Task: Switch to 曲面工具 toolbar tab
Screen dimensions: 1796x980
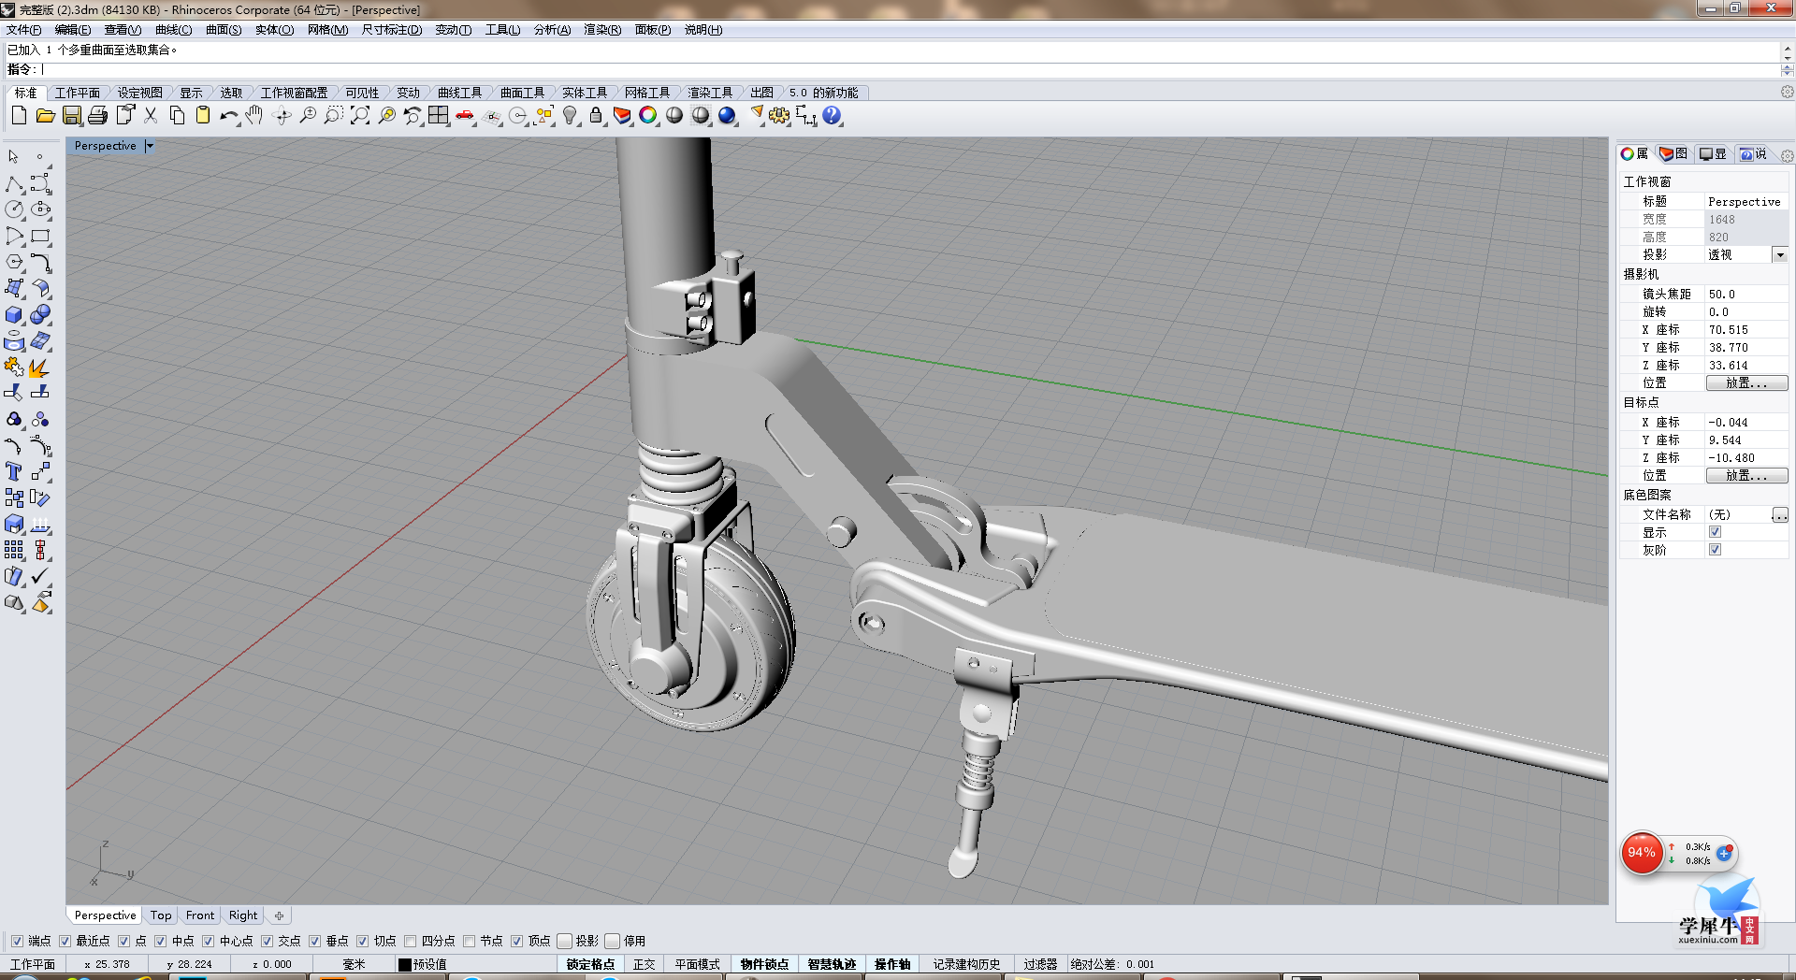Action: pyautogui.click(x=522, y=93)
